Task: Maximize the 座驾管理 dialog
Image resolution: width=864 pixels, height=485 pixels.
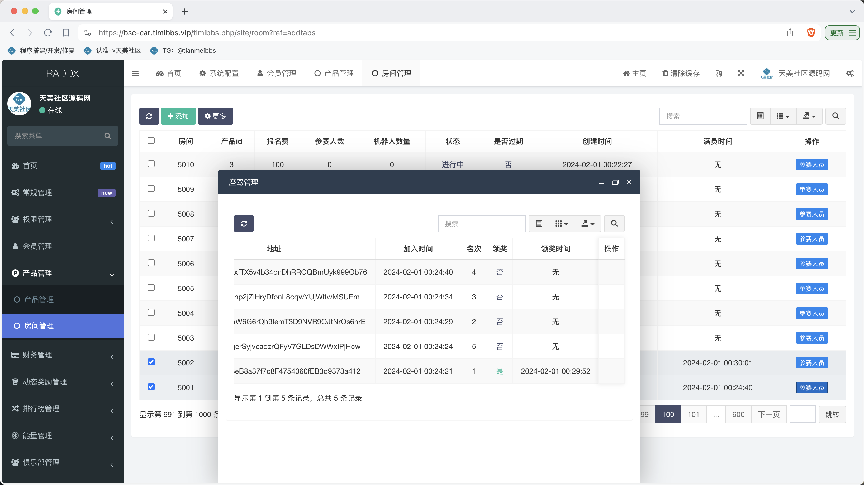Action: (615, 182)
